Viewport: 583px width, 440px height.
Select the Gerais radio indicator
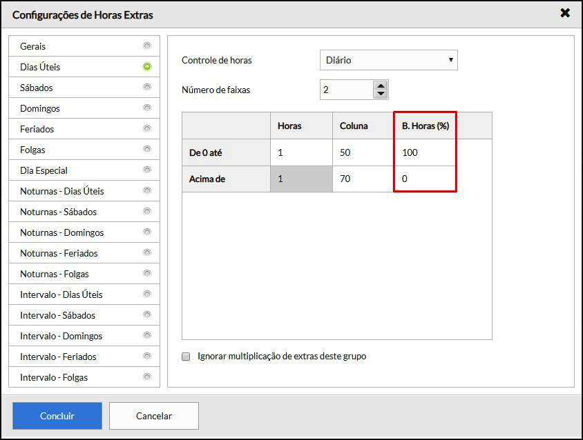(146, 46)
